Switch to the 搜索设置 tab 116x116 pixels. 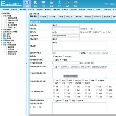(79, 17)
